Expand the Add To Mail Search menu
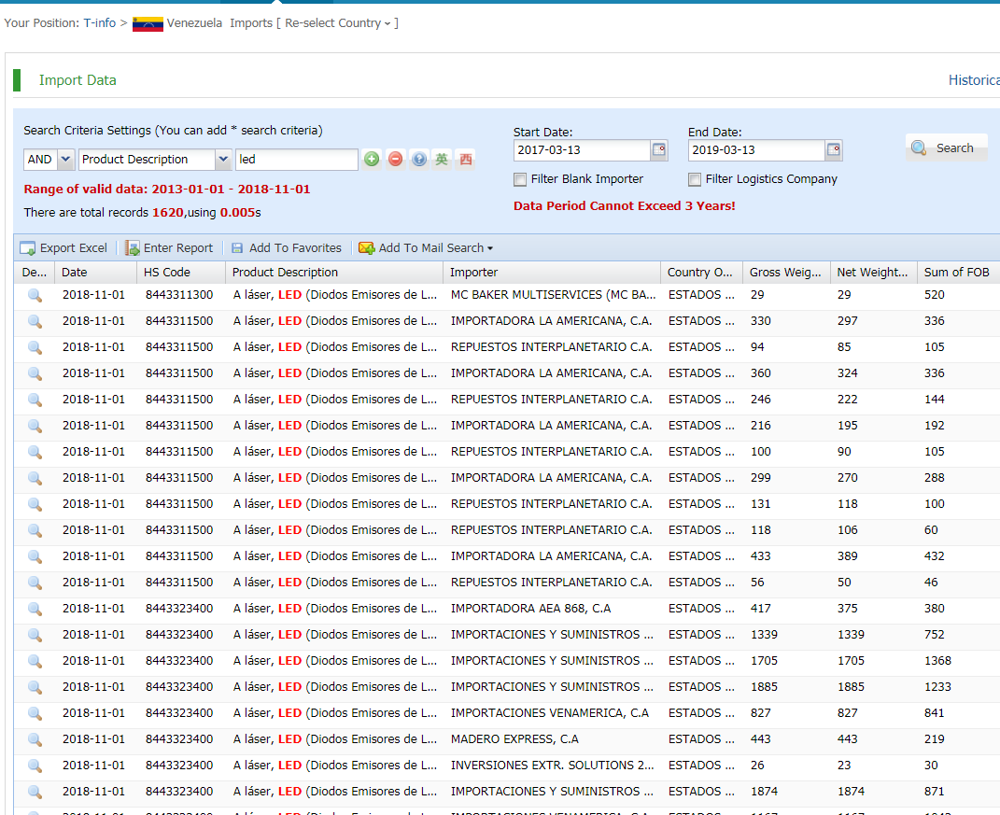 (x=426, y=248)
